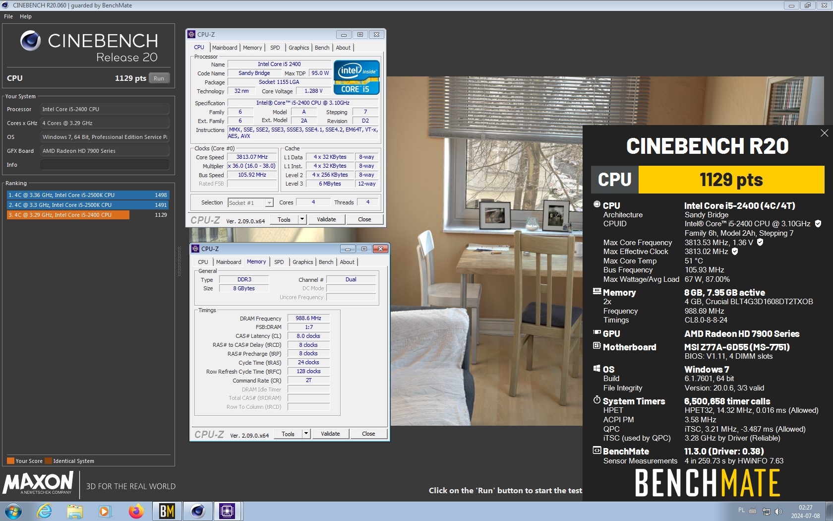Expand Tools dropdown arrow in top CPU-Z window
This screenshot has height=521, width=833.
[302, 219]
